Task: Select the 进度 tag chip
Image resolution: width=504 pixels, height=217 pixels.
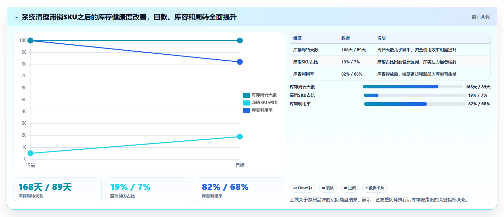Action: (350, 188)
